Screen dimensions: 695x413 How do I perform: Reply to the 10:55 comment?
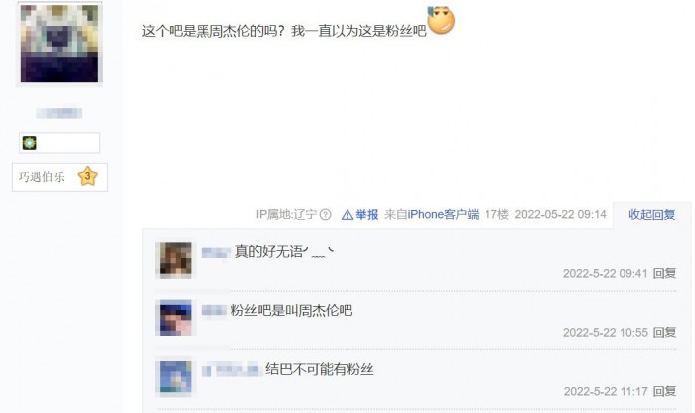(x=664, y=332)
